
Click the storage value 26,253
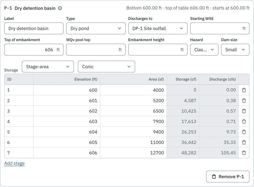pyautogui.click(x=189, y=132)
